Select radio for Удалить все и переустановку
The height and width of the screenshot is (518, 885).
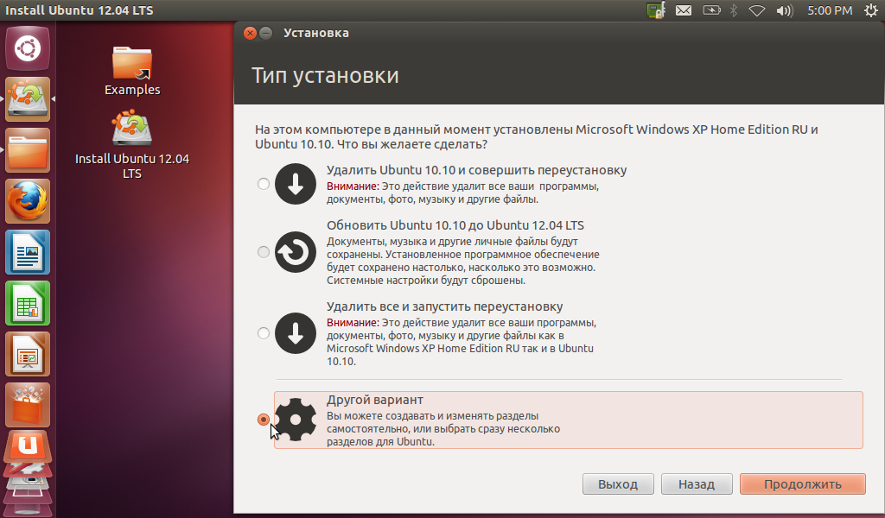click(264, 333)
